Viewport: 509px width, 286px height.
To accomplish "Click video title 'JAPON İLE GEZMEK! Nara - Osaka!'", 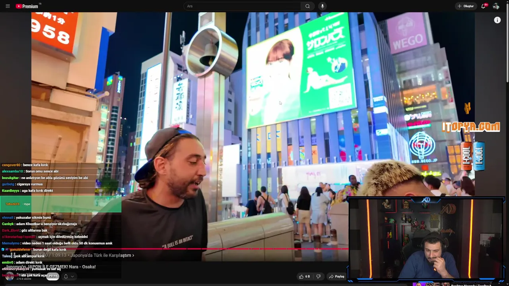I will [x=51, y=267].
